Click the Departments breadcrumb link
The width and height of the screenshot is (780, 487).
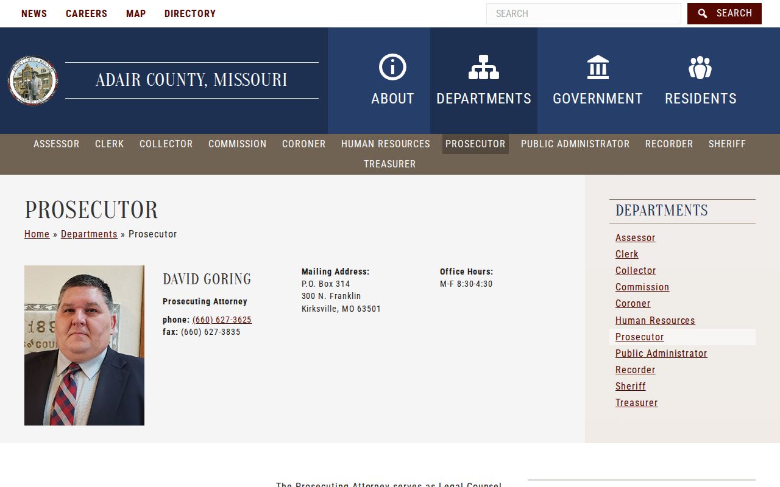tap(89, 234)
